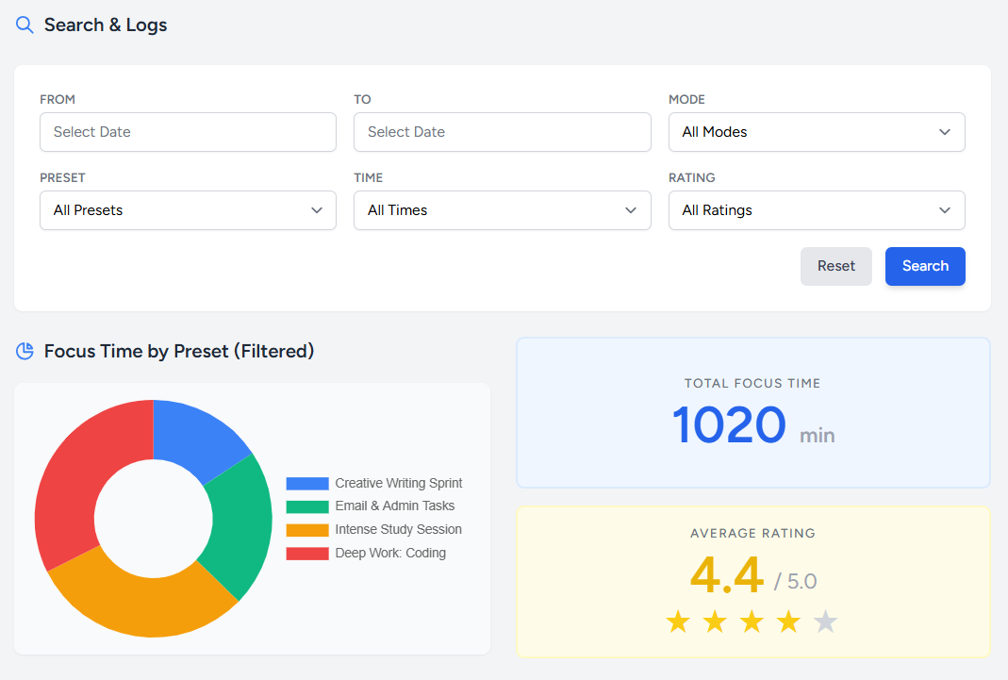Click the gray fifth rating star

tap(825, 622)
